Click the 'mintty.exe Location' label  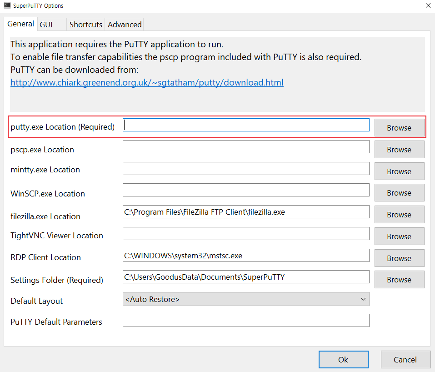coord(45,170)
